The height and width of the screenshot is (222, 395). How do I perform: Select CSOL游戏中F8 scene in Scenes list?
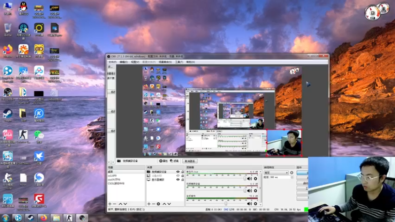(x=126, y=184)
